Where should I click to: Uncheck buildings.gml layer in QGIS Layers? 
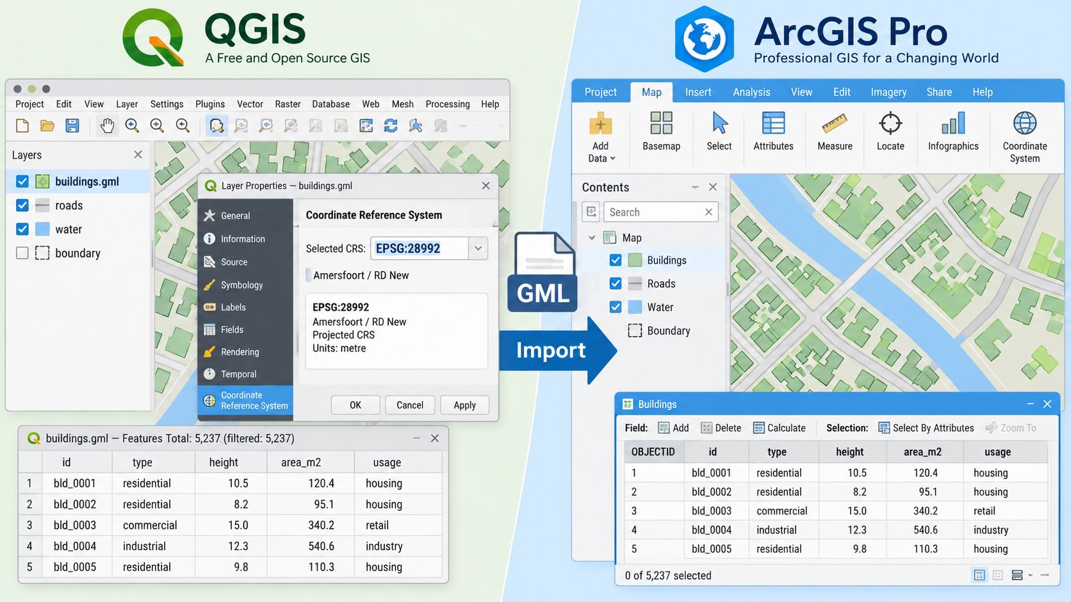[22, 182]
